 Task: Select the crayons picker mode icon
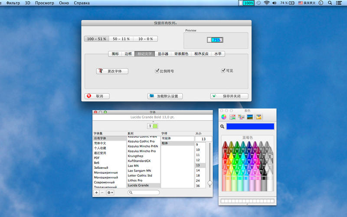(x=259, y=117)
